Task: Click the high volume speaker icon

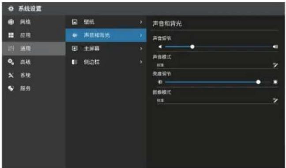Action: [x=275, y=47]
